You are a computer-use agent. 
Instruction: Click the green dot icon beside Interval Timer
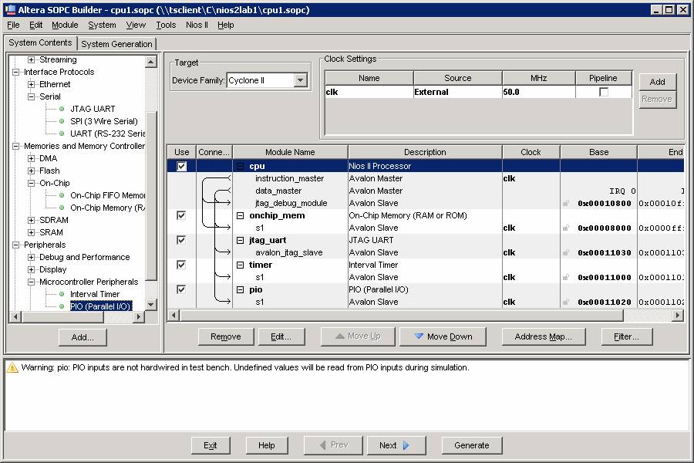[x=62, y=294]
